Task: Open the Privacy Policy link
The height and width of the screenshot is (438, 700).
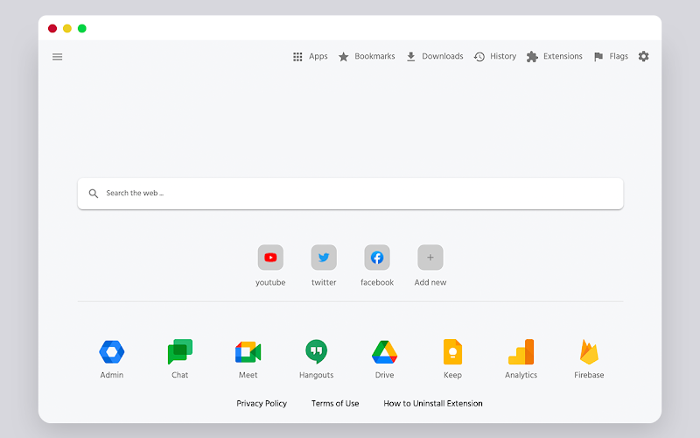Action: (262, 404)
